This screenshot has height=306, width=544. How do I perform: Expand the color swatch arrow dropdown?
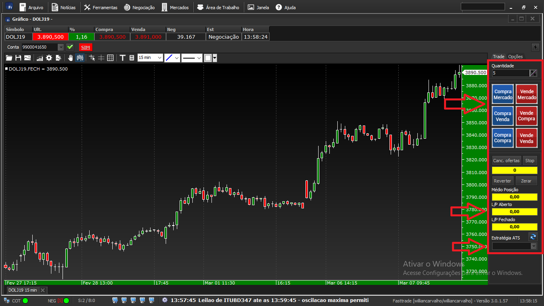pos(215,58)
